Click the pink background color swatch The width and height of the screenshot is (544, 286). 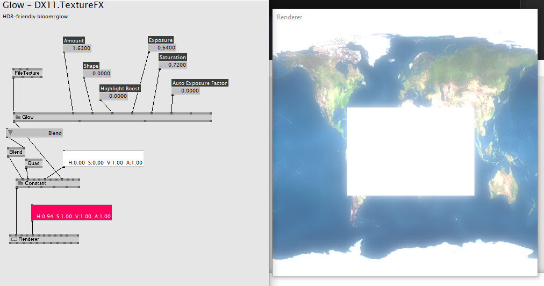(71, 212)
